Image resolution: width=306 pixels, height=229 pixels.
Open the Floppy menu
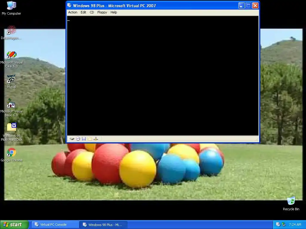coord(102,12)
